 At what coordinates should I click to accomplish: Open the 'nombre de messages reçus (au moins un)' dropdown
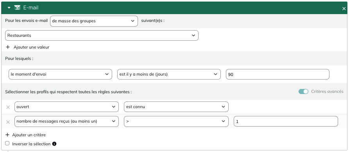pyautogui.click(x=66, y=121)
